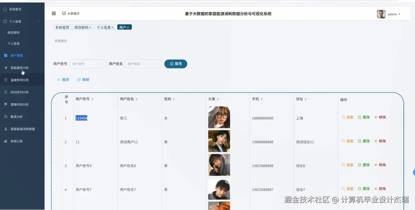This screenshot has width=415, height=210.
Task: Open 测试用户11's avatar thumbnail
Action: pyautogui.click(x=219, y=141)
